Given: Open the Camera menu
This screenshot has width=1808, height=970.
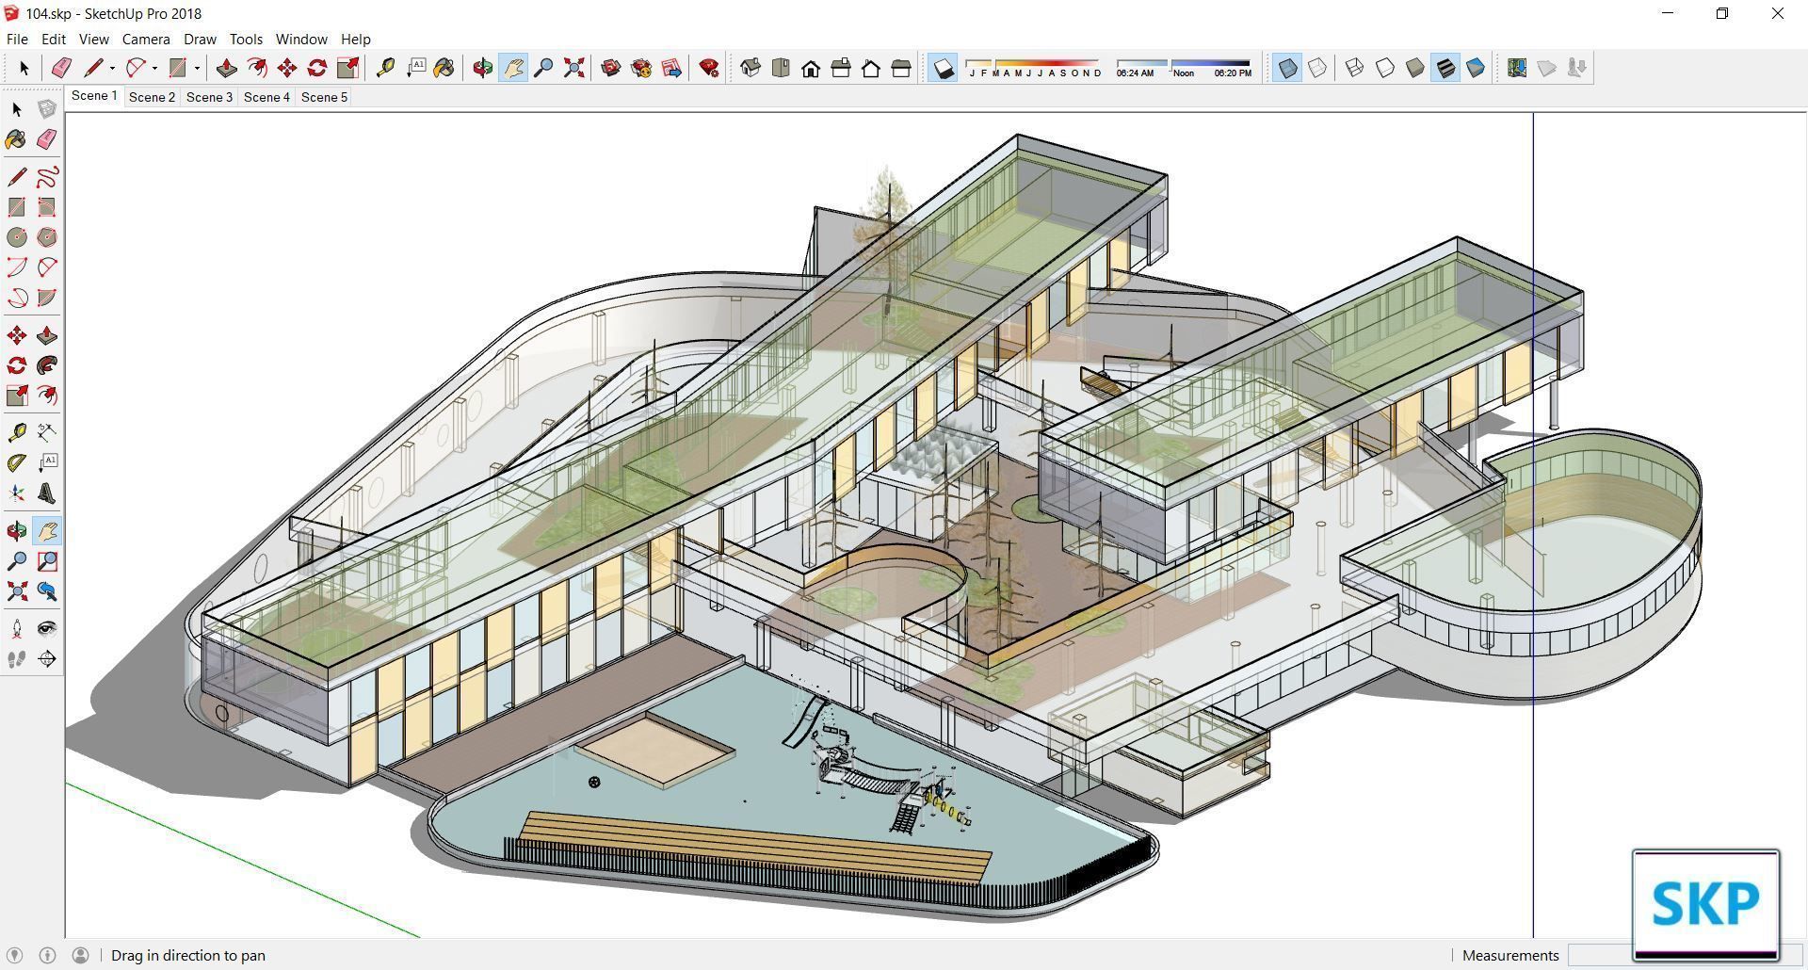Looking at the screenshot, I should pyautogui.click(x=146, y=40).
